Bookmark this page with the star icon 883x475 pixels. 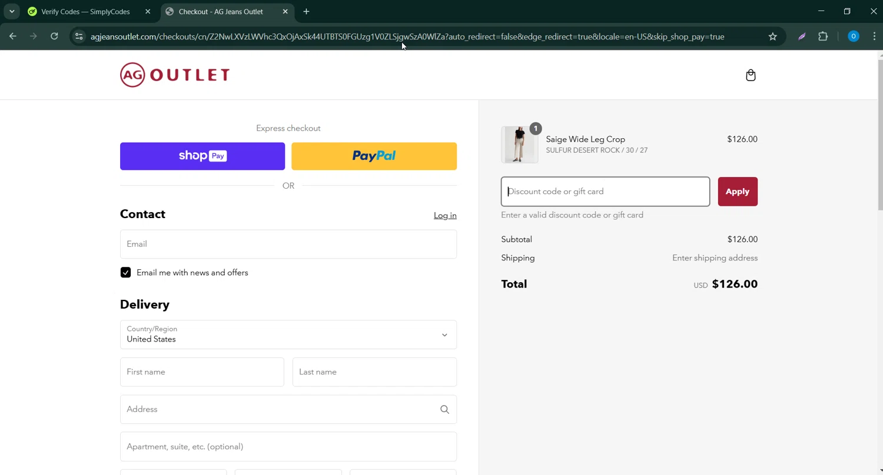(772, 36)
